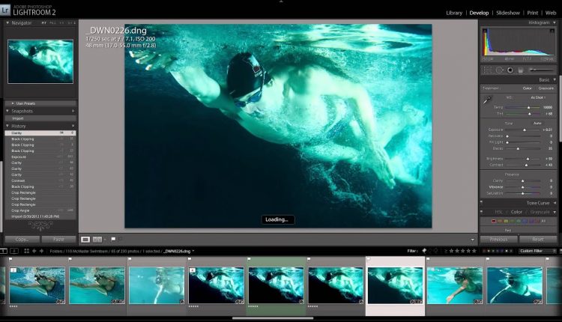This screenshot has height=322, width=562.
Task: Click the Paste button
Action: click(x=58, y=240)
